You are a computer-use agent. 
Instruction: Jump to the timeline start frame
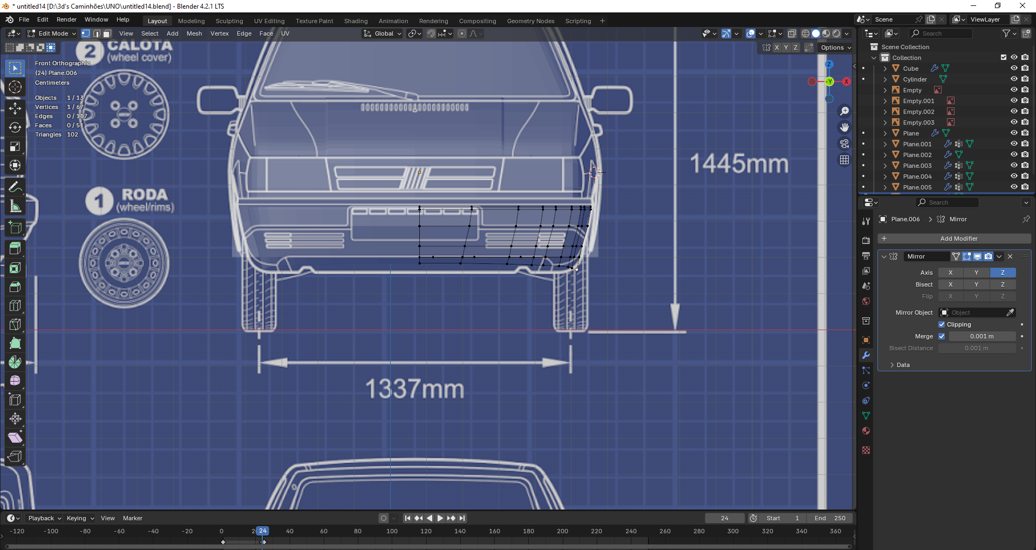408,518
